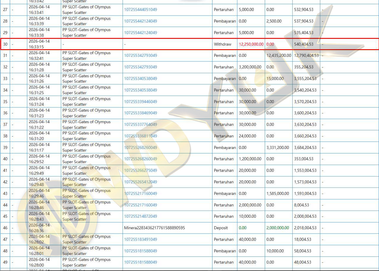The width and height of the screenshot is (379, 271).
Task: Open transaction link 107255265412049
Action: (x=140, y=182)
